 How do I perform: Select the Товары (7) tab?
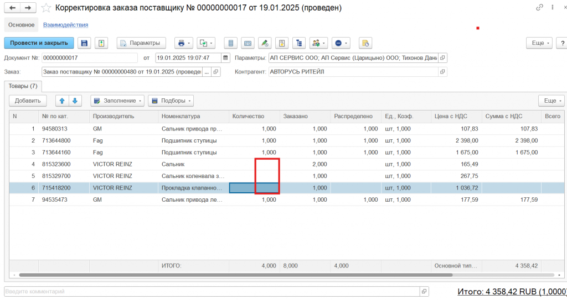pyautogui.click(x=23, y=86)
